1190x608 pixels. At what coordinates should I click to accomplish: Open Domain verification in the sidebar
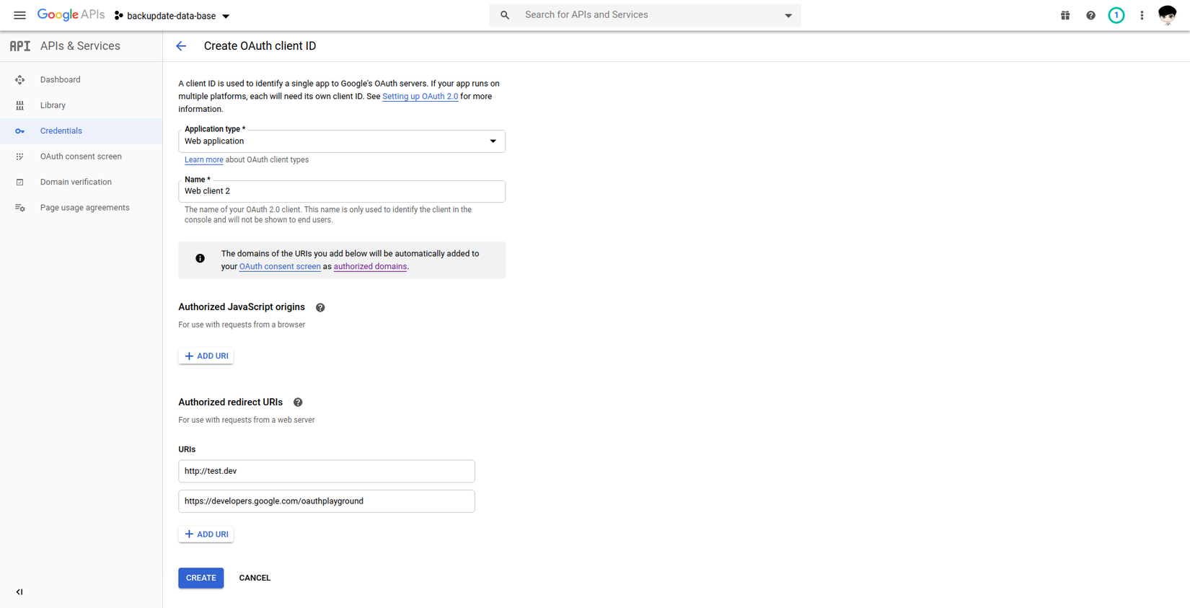pos(76,182)
